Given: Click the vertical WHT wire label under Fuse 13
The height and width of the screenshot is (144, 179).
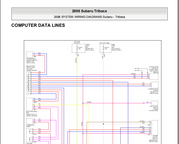Looking at the screenshot, I should coord(102,57).
